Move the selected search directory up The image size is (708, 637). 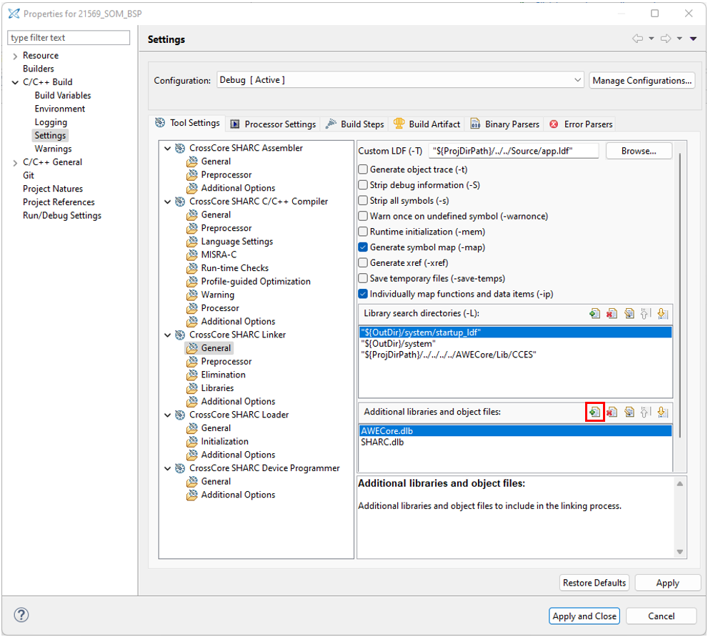coord(645,313)
